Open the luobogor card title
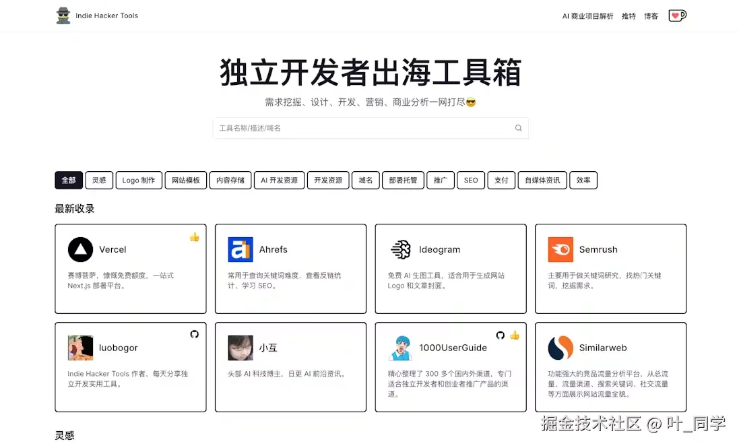The height and width of the screenshot is (446, 739). tap(119, 348)
